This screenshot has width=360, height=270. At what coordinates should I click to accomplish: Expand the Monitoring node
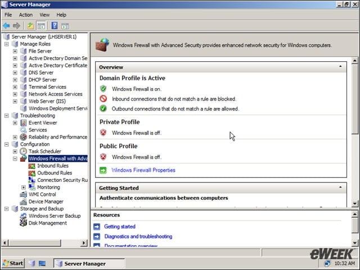point(24,187)
